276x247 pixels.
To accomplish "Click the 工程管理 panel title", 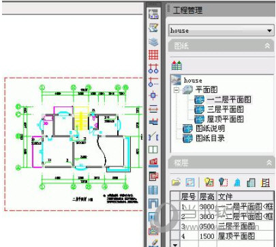I will (x=187, y=10).
